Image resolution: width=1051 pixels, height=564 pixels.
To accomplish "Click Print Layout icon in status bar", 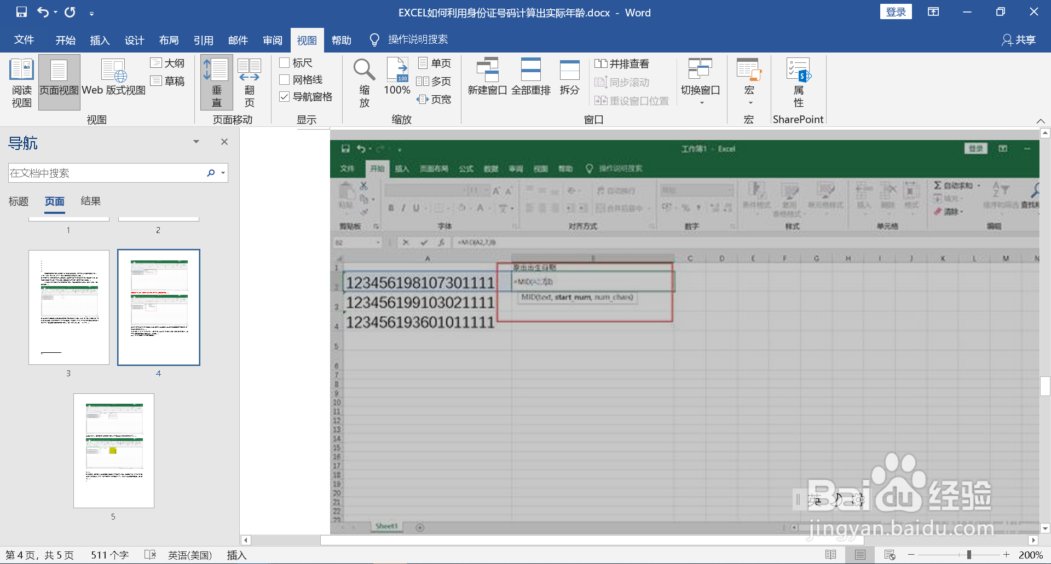I will 860,555.
